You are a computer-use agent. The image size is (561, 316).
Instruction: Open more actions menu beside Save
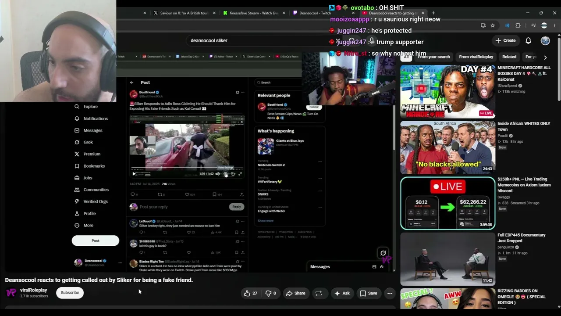pyautogui.click(x=390, y=293)
